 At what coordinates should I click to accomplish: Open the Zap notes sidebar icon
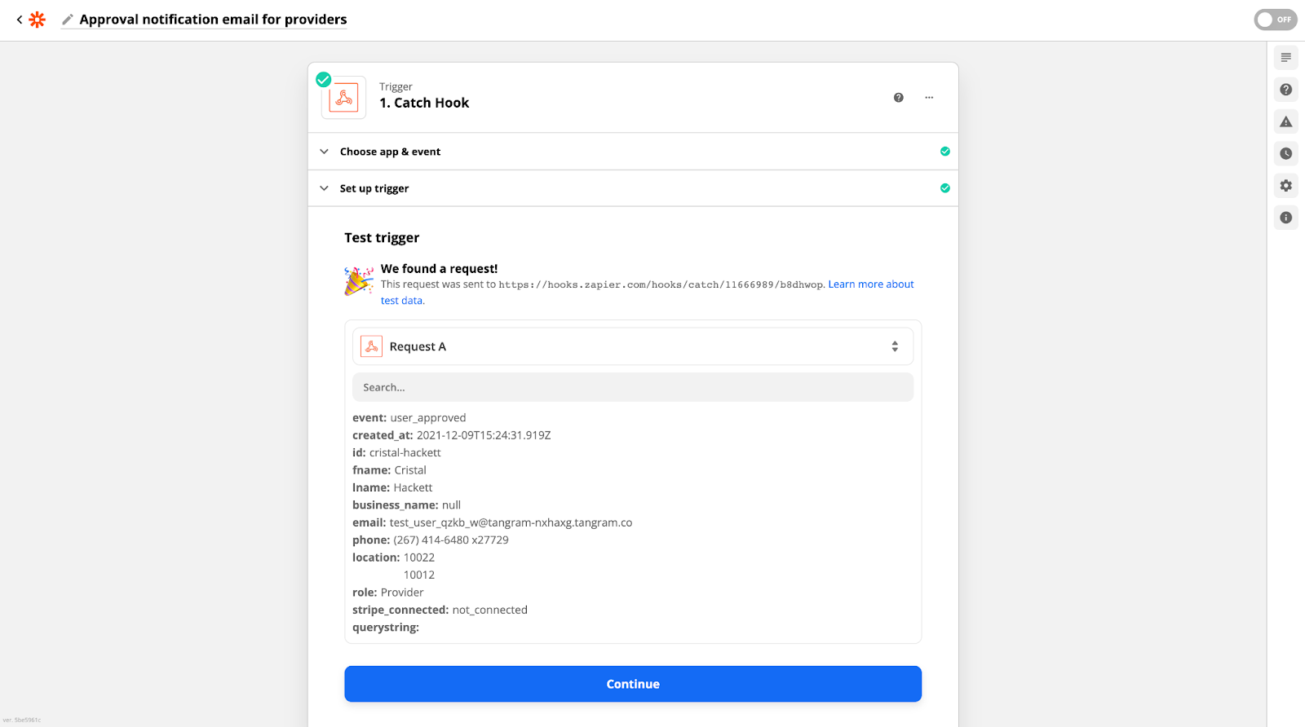[x=1285, y=58]
